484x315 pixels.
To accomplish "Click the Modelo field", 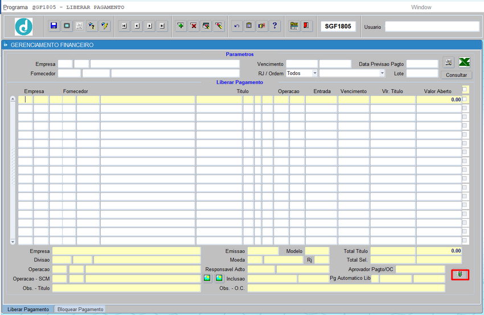I will click(317, 251).
